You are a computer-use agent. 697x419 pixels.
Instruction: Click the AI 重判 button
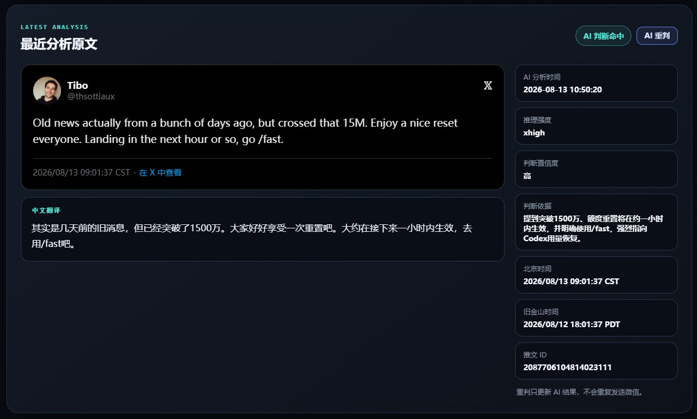point(657,35)
